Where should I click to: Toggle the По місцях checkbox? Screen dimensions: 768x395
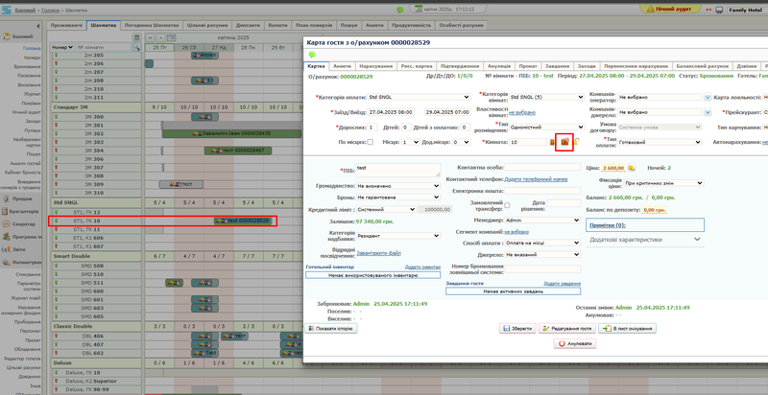click(x=371, y=142)
